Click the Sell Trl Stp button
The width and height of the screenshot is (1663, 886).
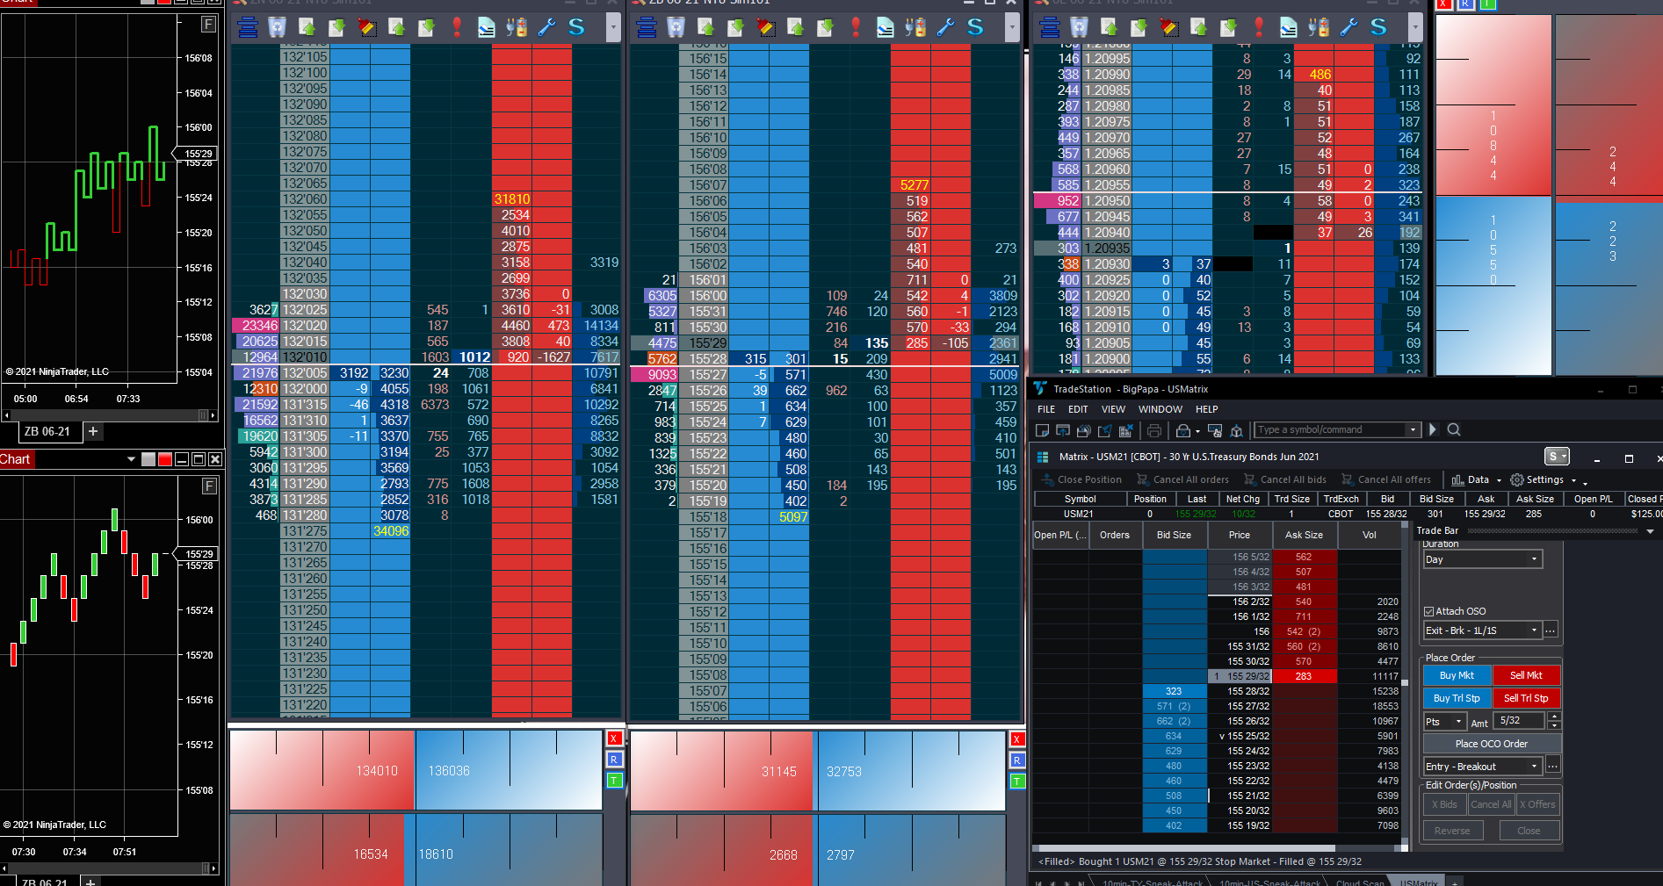tap(1526, 698)
